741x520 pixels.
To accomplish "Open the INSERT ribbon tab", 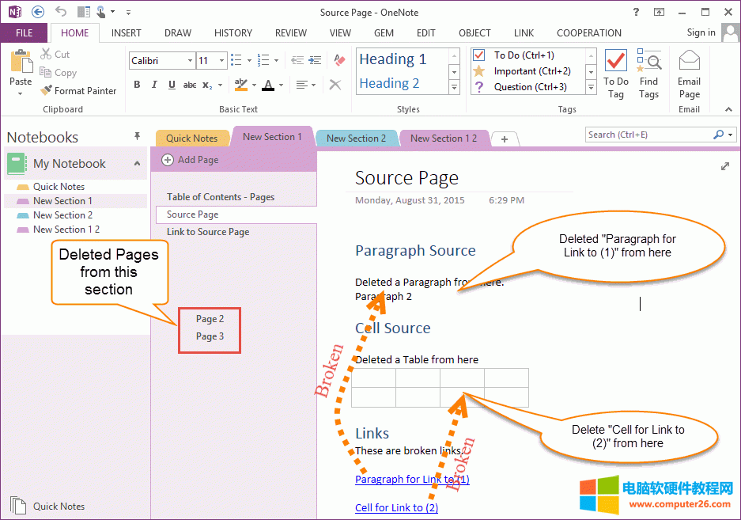I will (127, 33).
